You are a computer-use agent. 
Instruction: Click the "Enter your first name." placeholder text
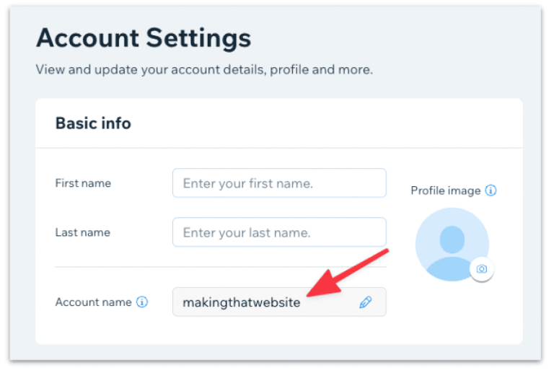point(247,183)
